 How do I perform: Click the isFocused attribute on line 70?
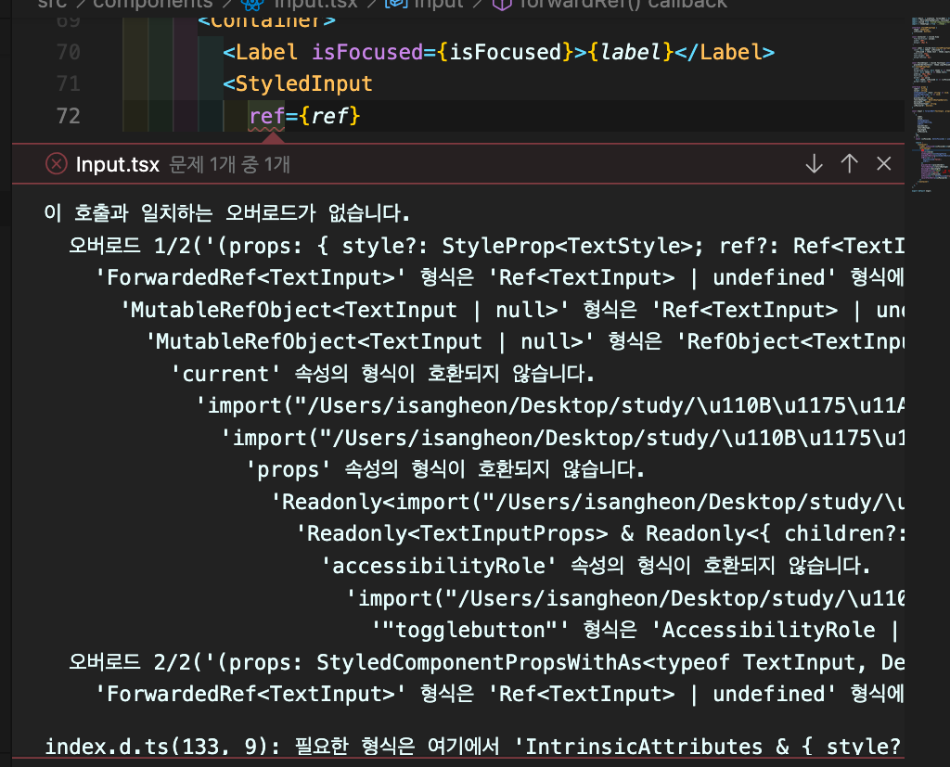(367, 52)
